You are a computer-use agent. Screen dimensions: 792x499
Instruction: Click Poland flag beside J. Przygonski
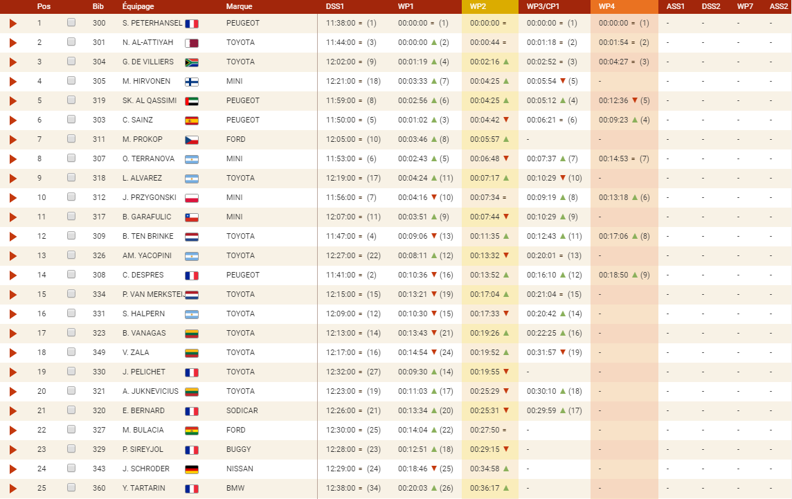[x=192, y=199]
